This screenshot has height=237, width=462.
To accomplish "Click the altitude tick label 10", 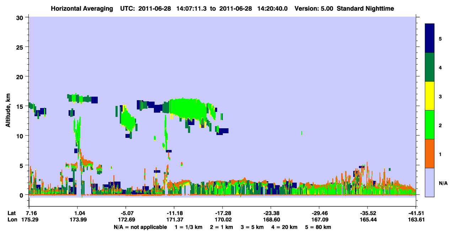I will tap(21, 136).
